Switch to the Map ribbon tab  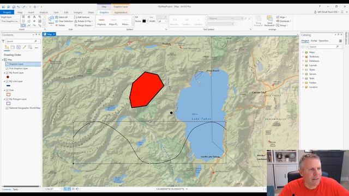20,13
